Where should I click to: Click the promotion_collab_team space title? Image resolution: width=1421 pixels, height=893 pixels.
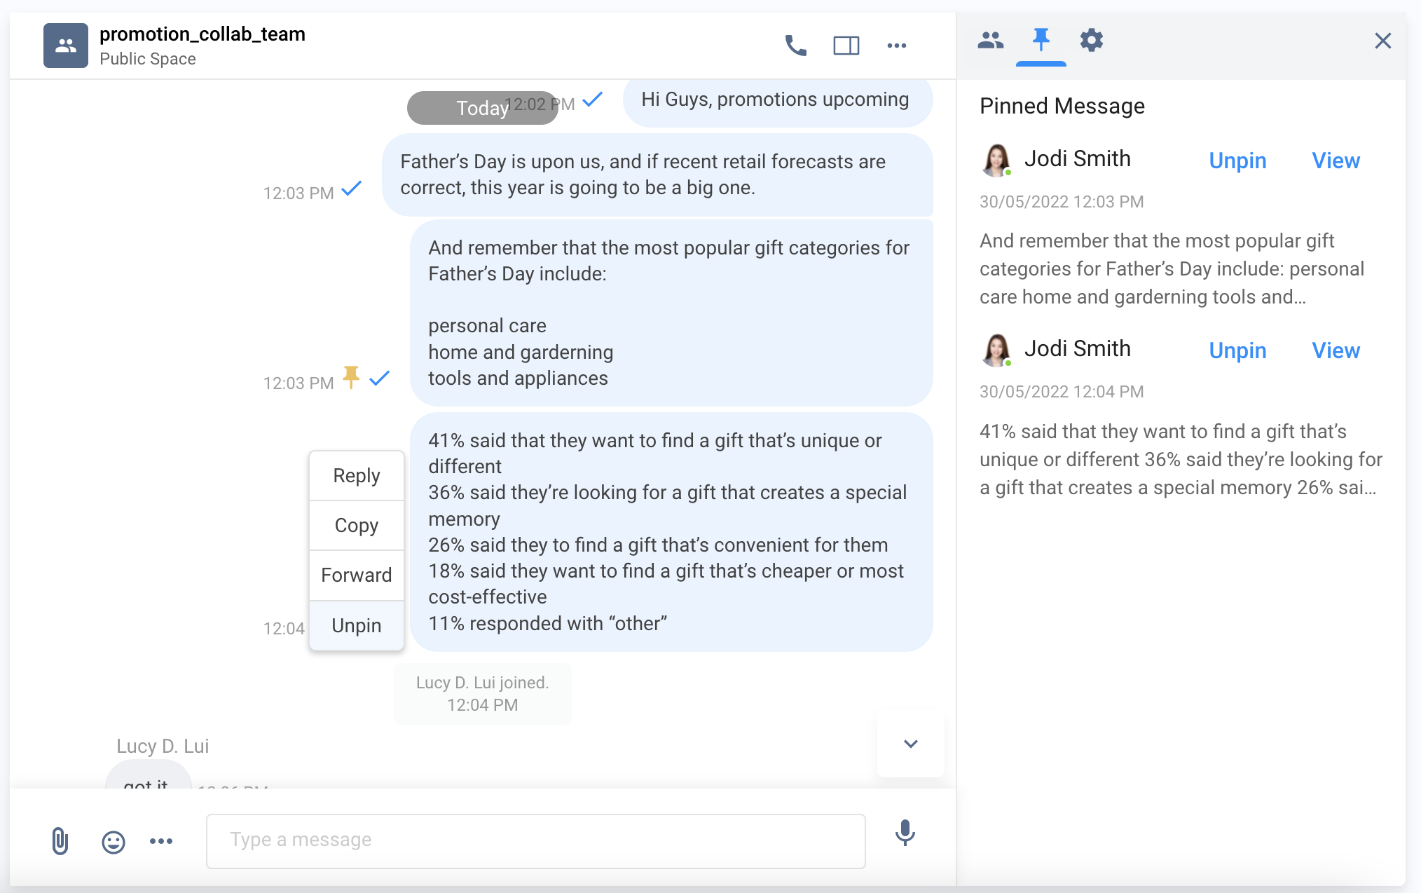(202, 34)
